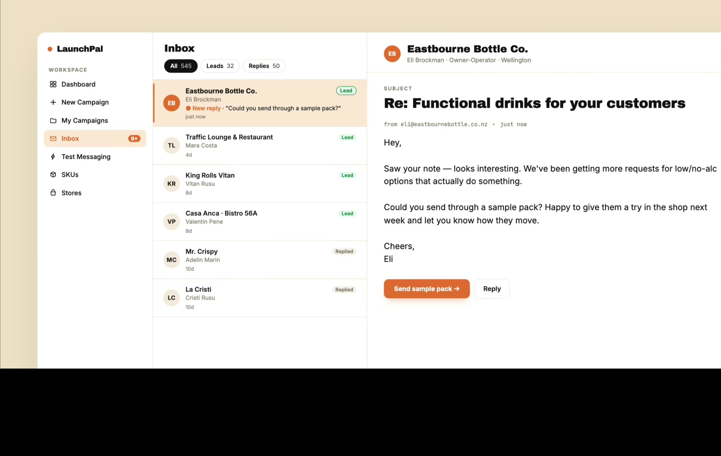The height and width of the screenshot is (456, 721).
Task: Click the cube icon for SKUs
Action: [53, 175]
